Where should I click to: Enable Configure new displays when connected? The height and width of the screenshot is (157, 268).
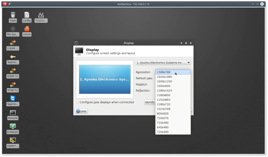pos(78,102)
